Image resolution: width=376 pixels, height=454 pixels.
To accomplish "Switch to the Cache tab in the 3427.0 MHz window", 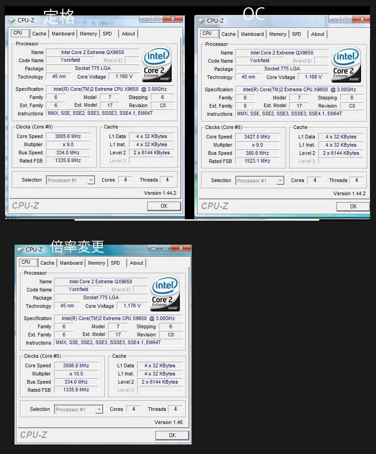I will click(228, 34).
